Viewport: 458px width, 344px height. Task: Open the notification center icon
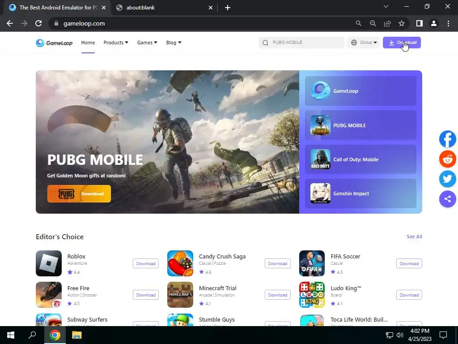tap(443, 335)
